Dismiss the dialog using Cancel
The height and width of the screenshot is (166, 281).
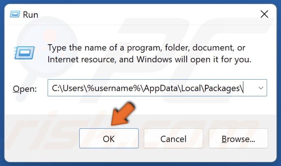click(173, 138)
